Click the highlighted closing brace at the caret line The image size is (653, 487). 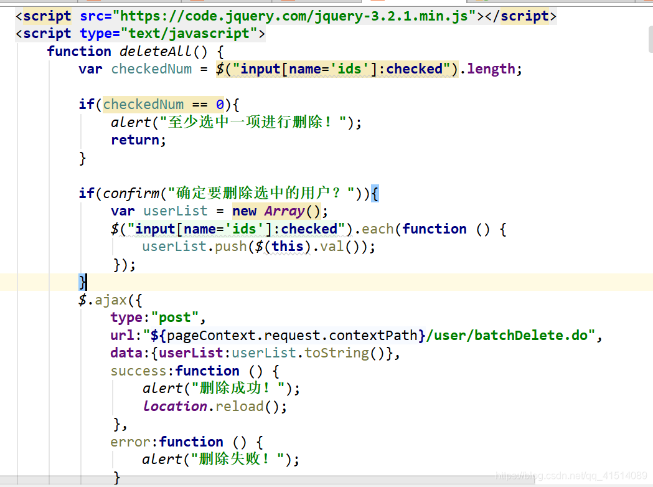click(x=83, y=282)
